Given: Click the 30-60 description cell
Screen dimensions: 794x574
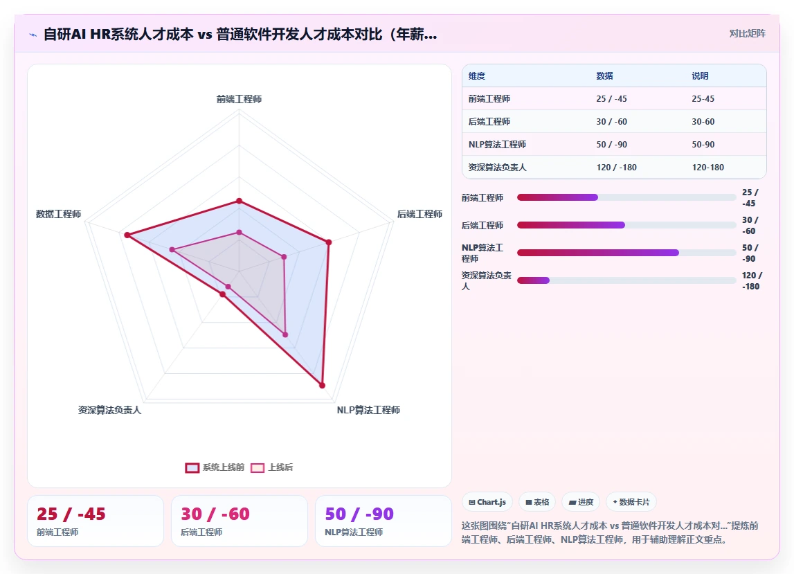Looking at the screenshot, I should coord(703,122).
